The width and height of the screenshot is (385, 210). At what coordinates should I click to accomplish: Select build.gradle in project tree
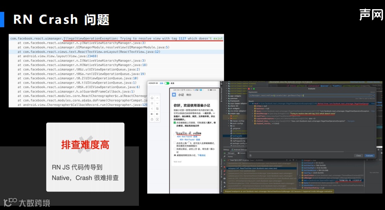[x=237, y=136]
